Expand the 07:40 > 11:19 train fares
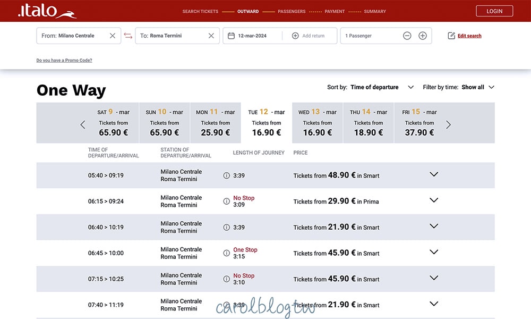 434,304
